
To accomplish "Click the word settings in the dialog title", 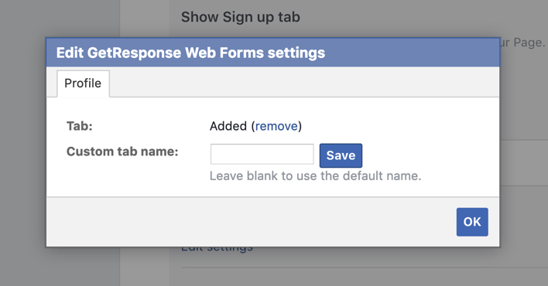I will (296, 53).
